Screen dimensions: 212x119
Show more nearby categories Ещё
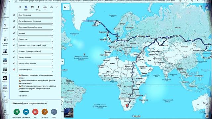pyautogui.click(x=54, y=112)
